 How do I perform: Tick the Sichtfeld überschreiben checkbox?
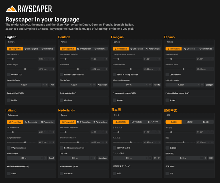pos(62,75)
